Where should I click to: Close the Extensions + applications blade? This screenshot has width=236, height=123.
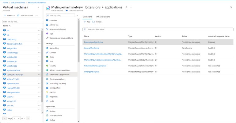point(231,7)
